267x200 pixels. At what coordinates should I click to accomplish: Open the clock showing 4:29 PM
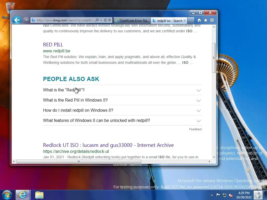(244, 195)
